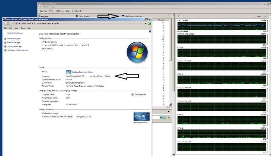The height and width of the screenshot is (156, 271).
Task: Click the CPU 7 - Parked graph
Action: coord(222,147)
